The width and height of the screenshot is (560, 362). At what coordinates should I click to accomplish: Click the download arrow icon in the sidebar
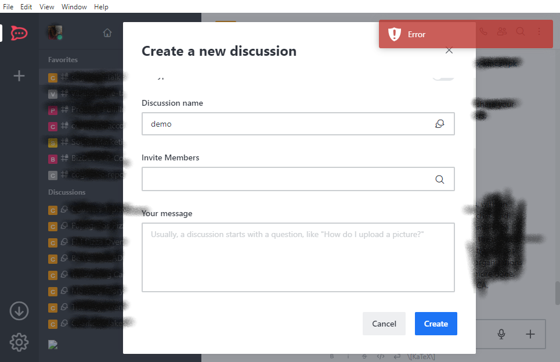pos(19,311)
